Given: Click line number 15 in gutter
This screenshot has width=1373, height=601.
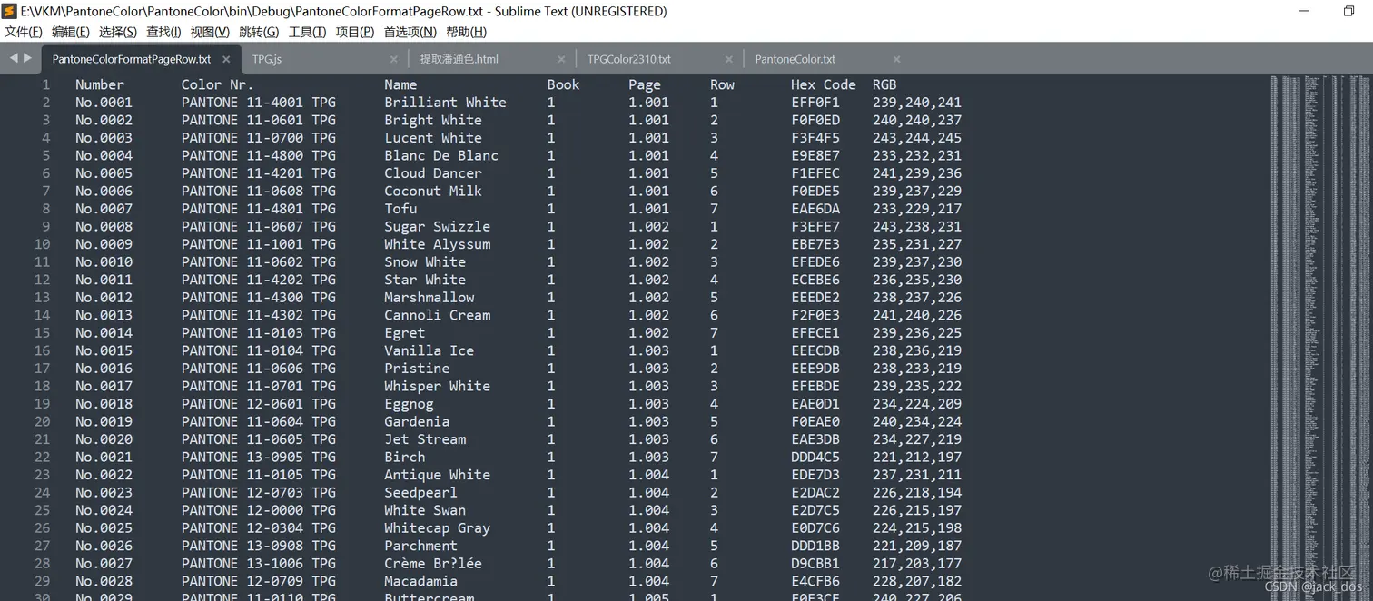Looking at the screenshot, I should click(x=42, y=332).
